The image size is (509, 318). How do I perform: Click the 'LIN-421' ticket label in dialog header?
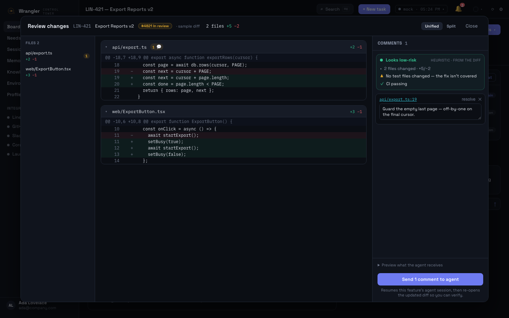[x=82, y=26]
